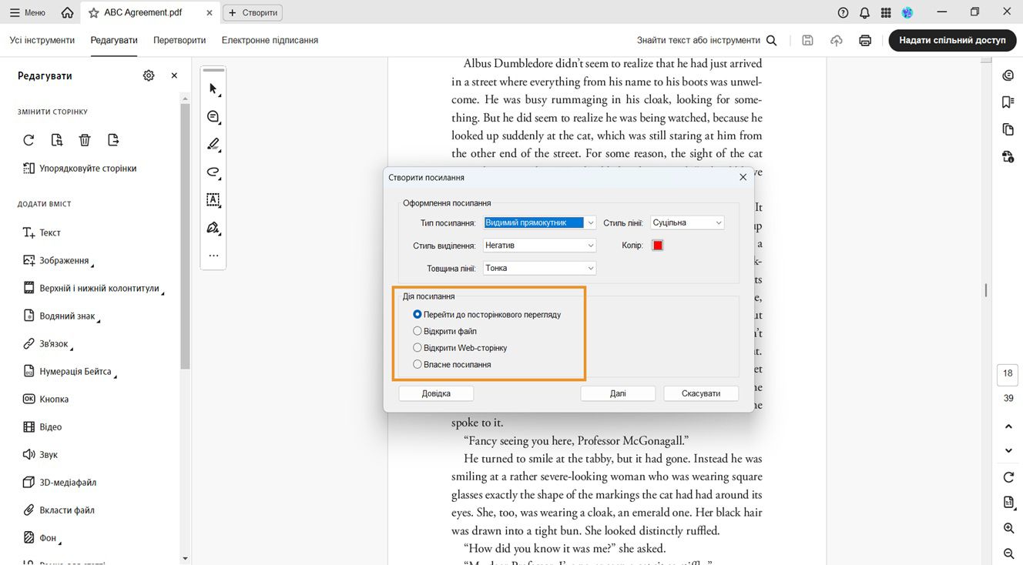This screenshot has height=565, width=1023.
Task: Rotate page icon in Змінити сторінку
Action: point(29,140)
